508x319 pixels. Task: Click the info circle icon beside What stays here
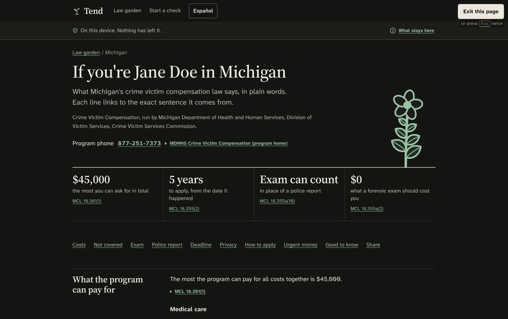point(393,30)
